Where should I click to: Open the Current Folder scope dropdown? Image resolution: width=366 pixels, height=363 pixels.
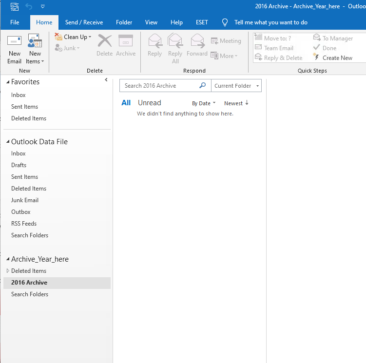[236, 86]
